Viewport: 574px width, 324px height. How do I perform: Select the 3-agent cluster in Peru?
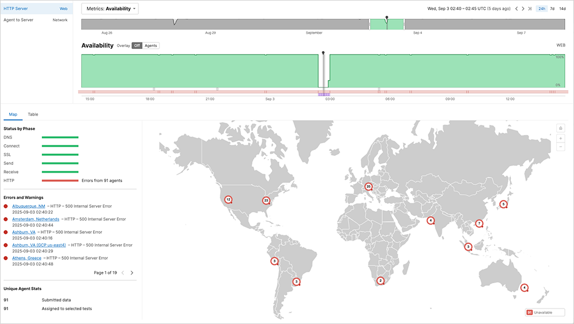(x=274, y=261)
